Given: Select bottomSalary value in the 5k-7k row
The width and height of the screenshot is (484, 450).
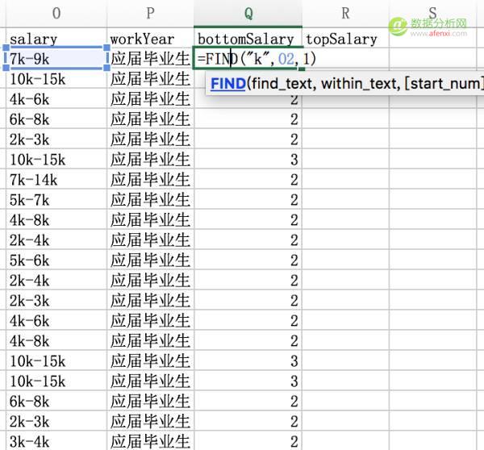Looking at the screenshot, I should click(x=248, y=199).
